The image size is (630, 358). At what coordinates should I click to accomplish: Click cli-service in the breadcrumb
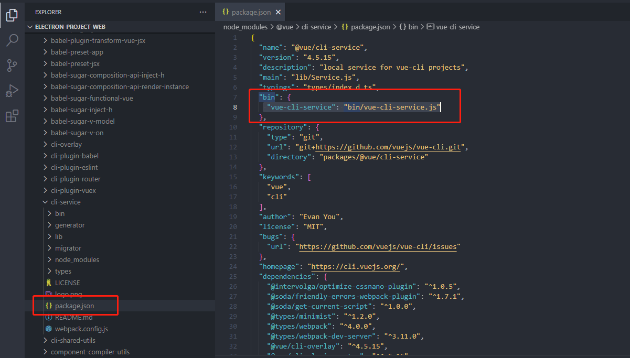(316, 27)
